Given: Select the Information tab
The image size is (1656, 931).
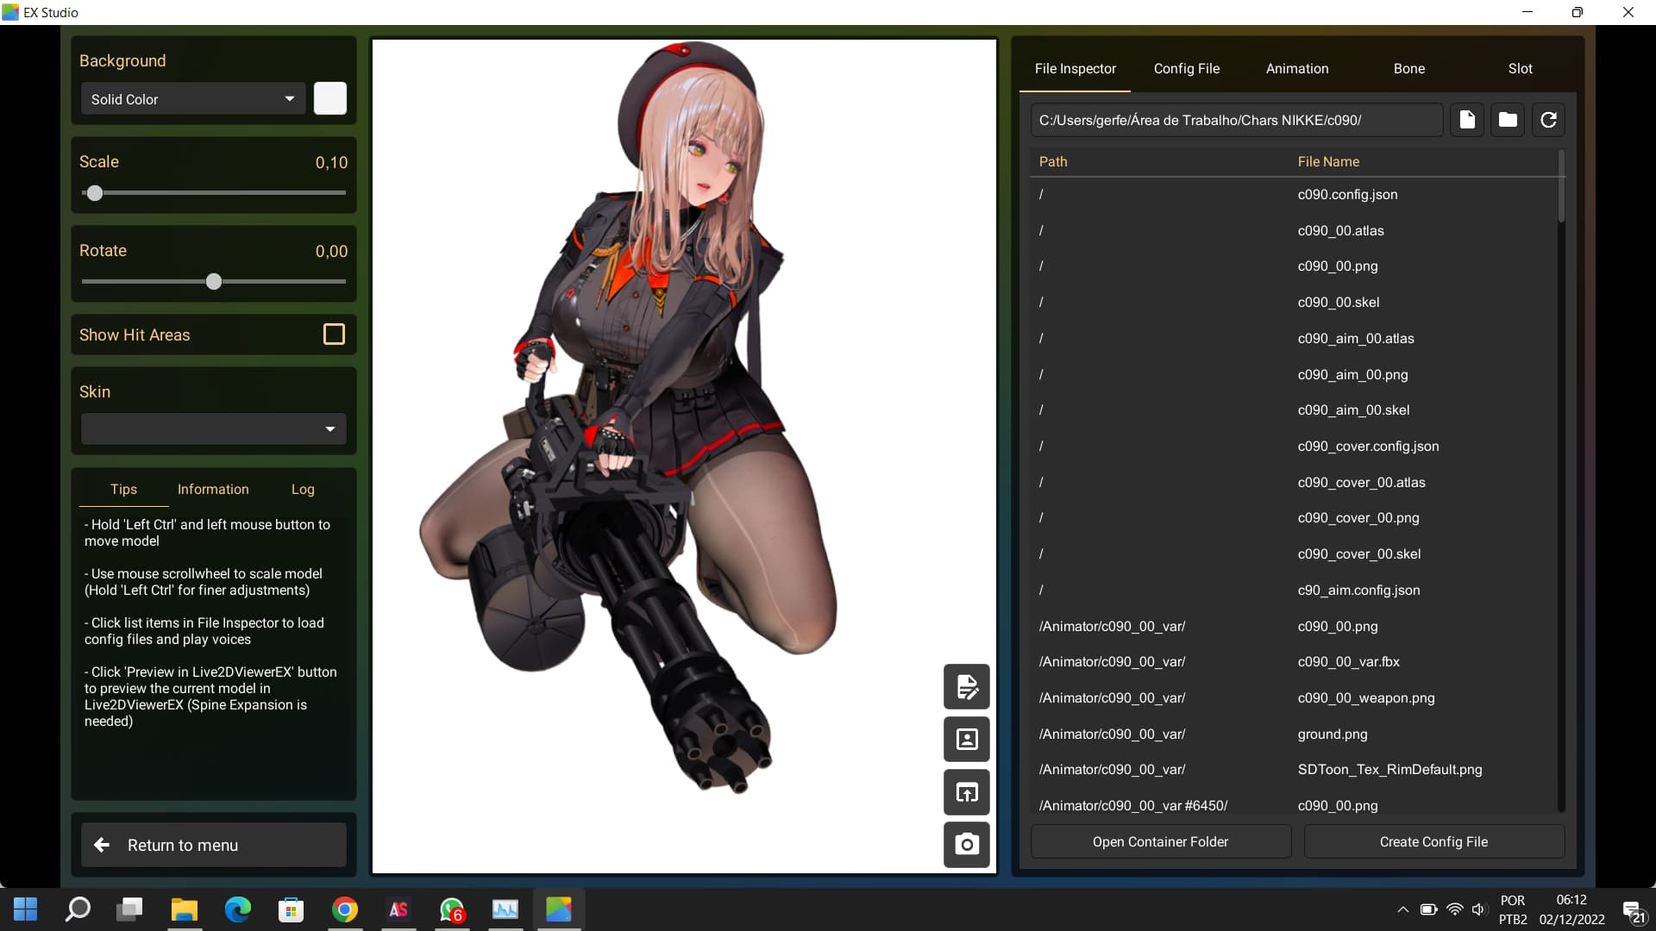Looking at the screenshot, I should [x=213, y=490].
